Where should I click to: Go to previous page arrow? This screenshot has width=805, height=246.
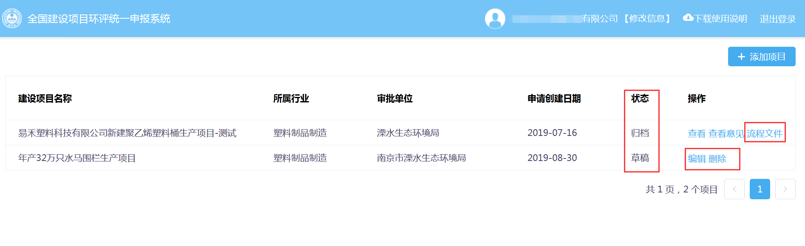click(x=734, y=189)
